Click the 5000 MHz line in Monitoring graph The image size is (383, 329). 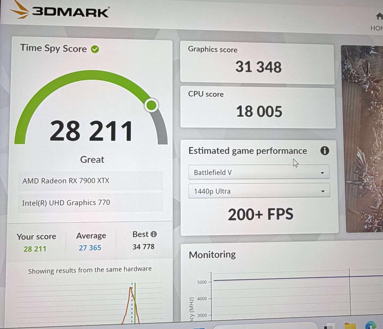298,278
